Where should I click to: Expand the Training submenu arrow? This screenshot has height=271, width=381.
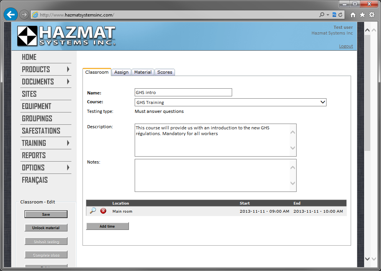pyautogui.click(x=68, y=143)
